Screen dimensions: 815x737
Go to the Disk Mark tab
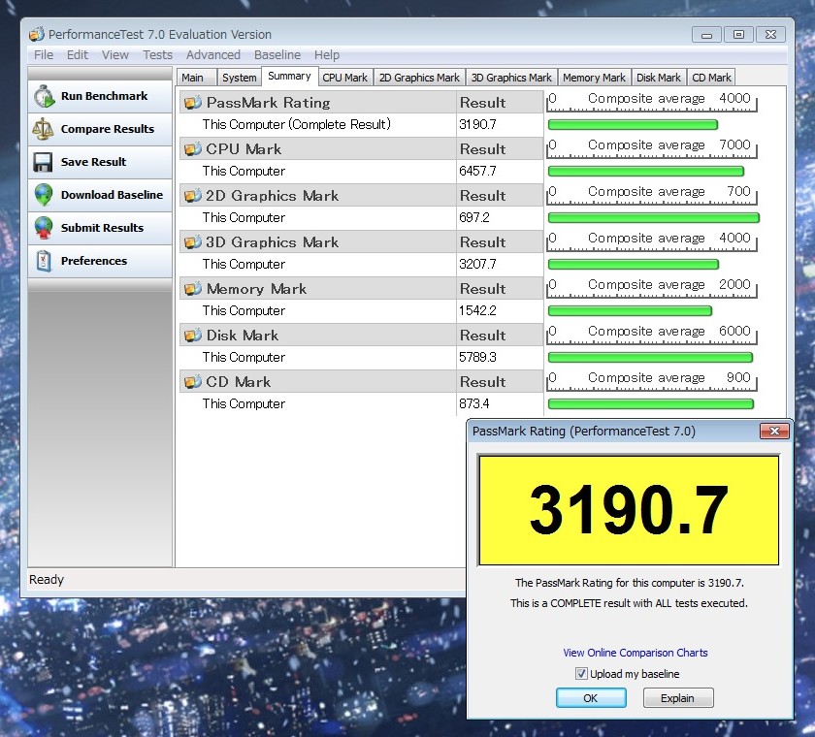659,78
